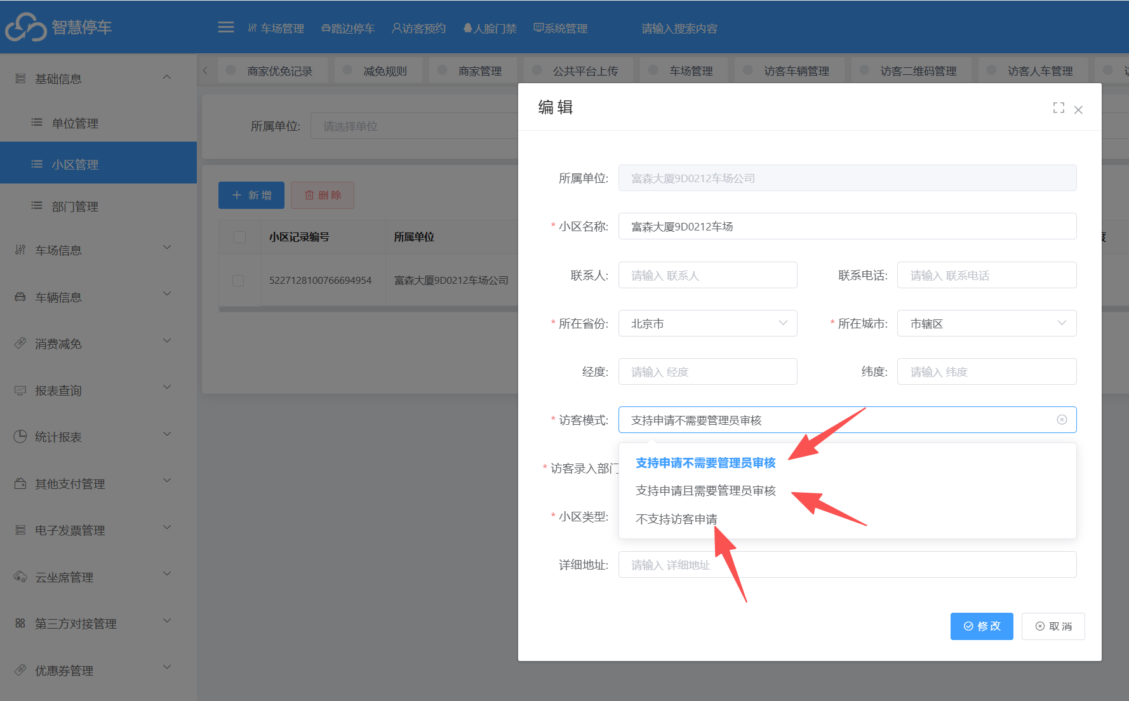Click the top search box 请输入搜索内容
Viewport: 1129px width, 701px height.
(679, 28)
